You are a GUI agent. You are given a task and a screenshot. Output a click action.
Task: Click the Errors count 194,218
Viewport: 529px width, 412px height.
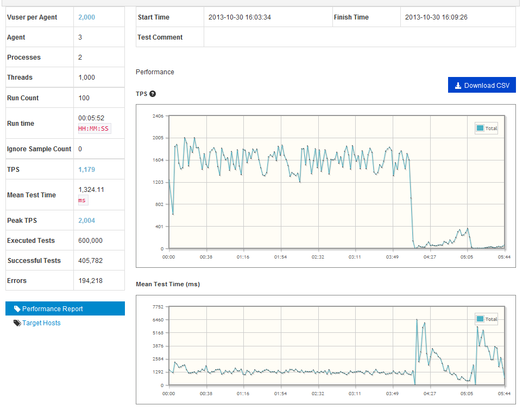90,281
